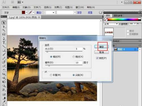Switch to the 颜色参考 tab
The width and height of the screenshot is (142, 106).
118,16
